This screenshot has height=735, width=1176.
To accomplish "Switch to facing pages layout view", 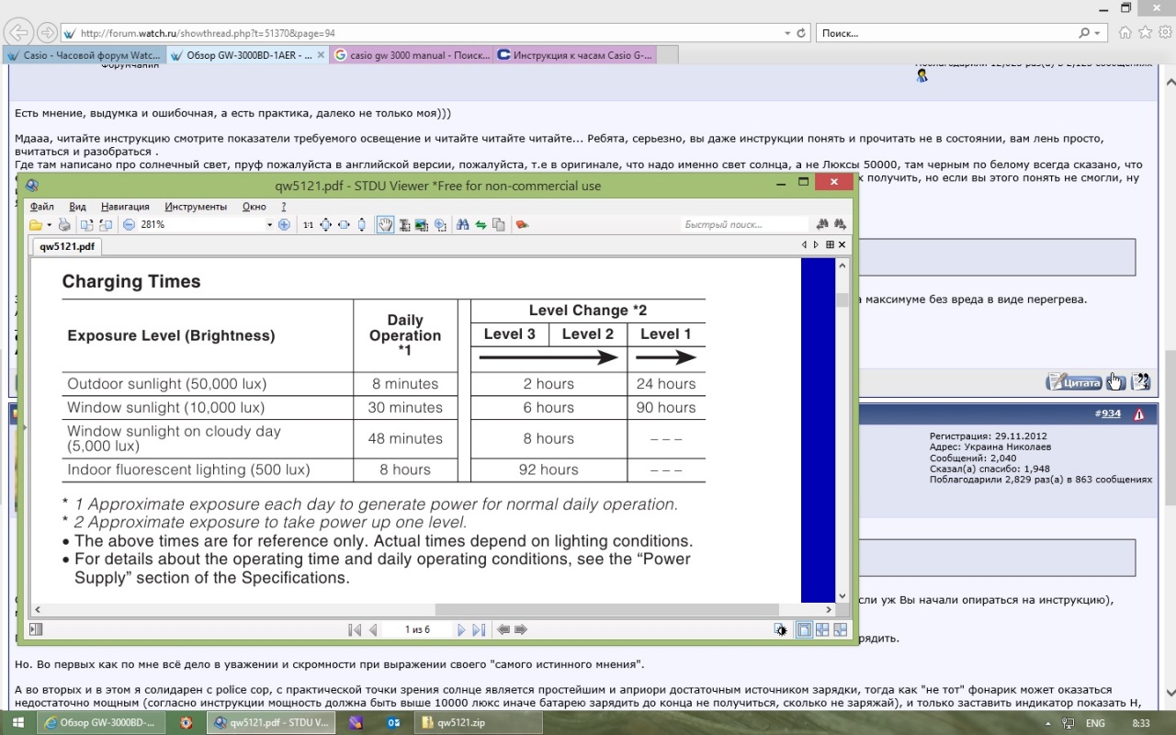I will [822, 629].
